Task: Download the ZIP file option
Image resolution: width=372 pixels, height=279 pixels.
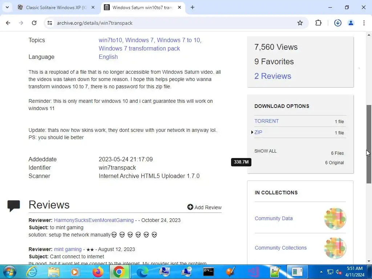Action: [x=258, y=132]
